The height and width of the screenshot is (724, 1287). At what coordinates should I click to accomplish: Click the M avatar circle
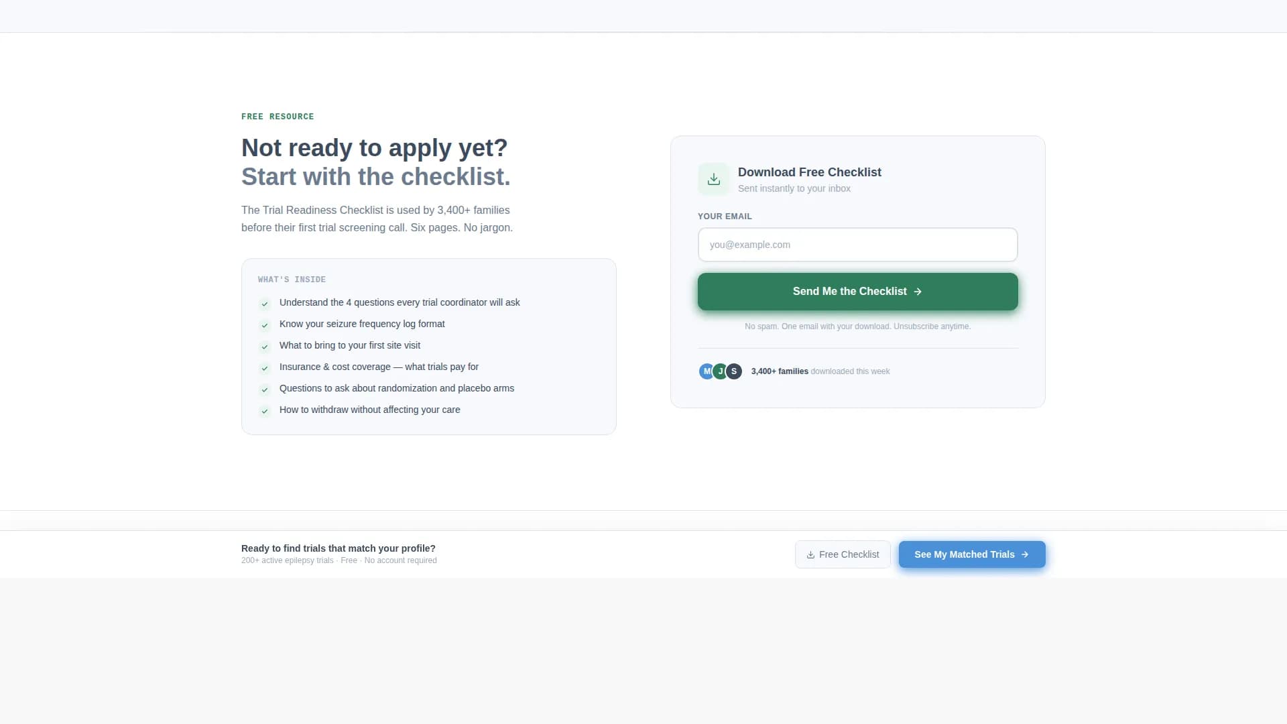point(707,371)
